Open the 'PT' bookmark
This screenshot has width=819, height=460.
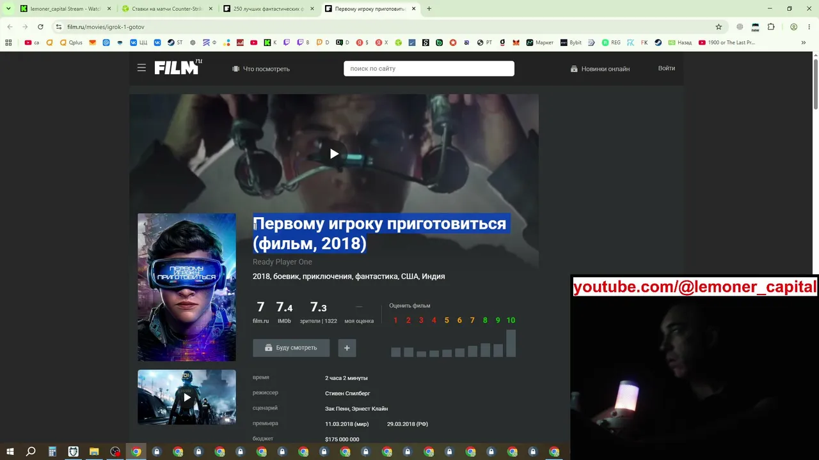point(484,43)
